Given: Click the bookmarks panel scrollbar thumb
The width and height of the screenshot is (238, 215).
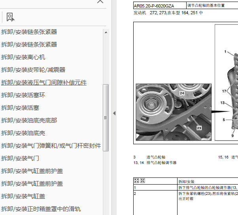Looking at the screenshot, I should tap(106, 118).
